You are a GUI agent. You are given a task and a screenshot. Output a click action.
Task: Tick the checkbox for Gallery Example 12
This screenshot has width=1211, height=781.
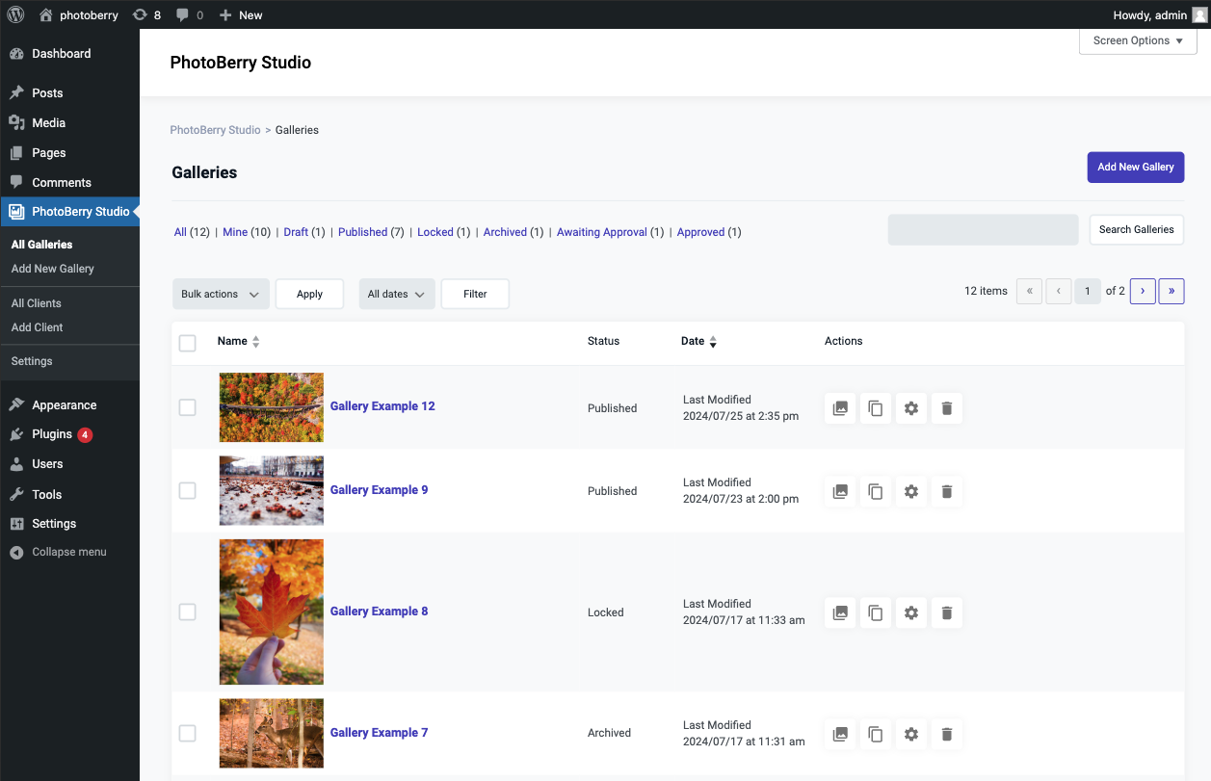188,407
